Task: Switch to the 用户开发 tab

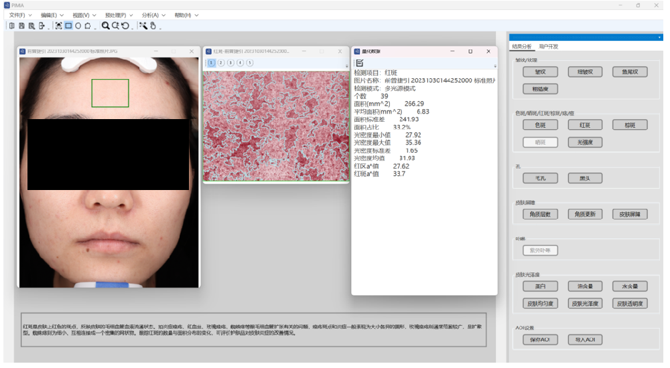Action: [548, 47]
